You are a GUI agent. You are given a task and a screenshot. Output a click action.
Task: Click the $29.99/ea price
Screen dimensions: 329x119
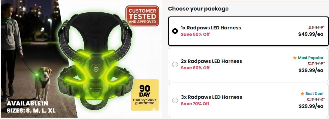tap(311, 106)
